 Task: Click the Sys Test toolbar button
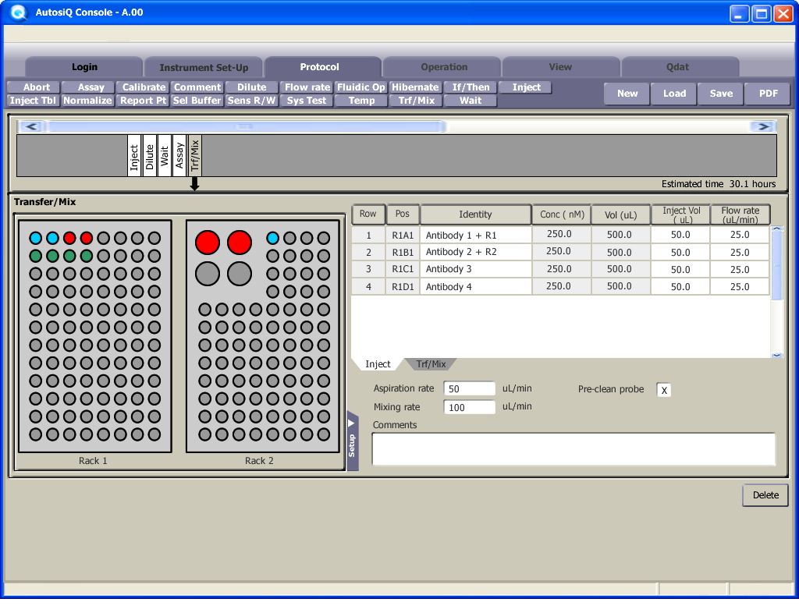[306, 101]
